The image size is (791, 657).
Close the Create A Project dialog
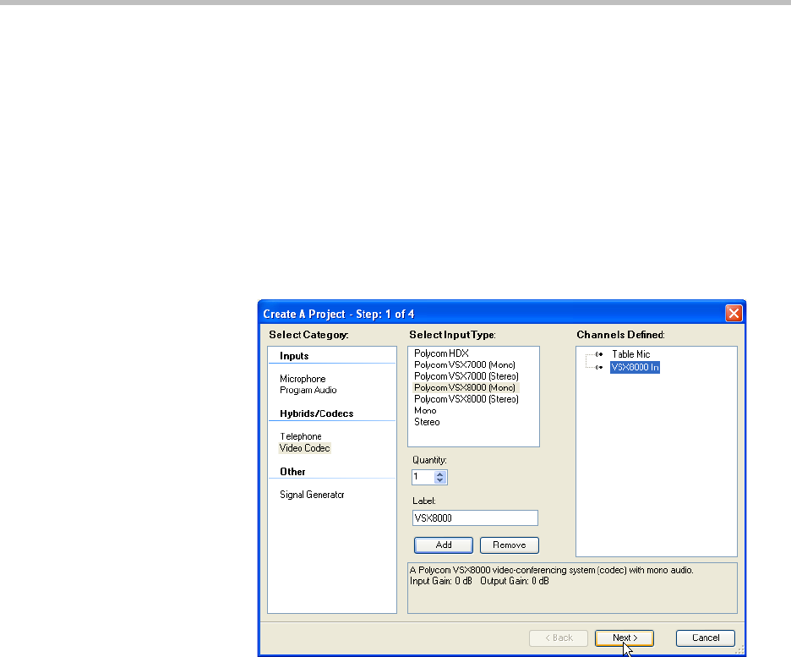[734, 314]
